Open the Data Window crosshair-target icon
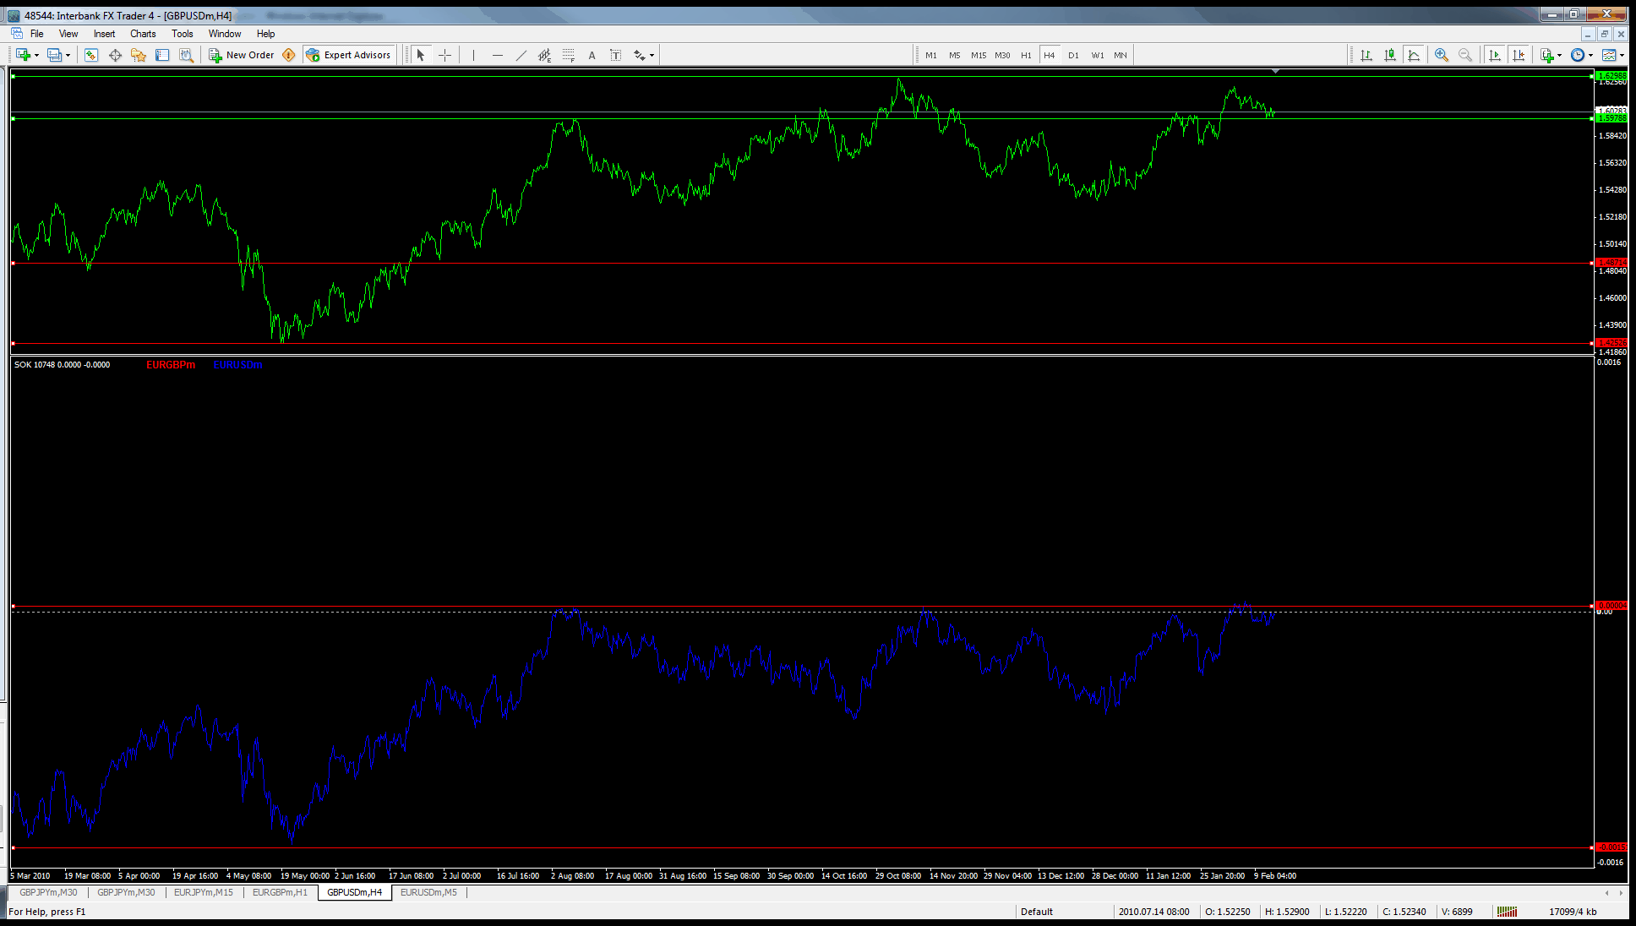The width and height of the screenshot is (1636, 926). point(115,55)
